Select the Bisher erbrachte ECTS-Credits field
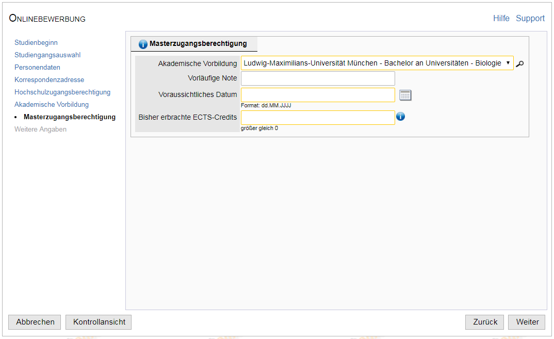Viewport: 554px width, 339px height. tap(318, 118)
